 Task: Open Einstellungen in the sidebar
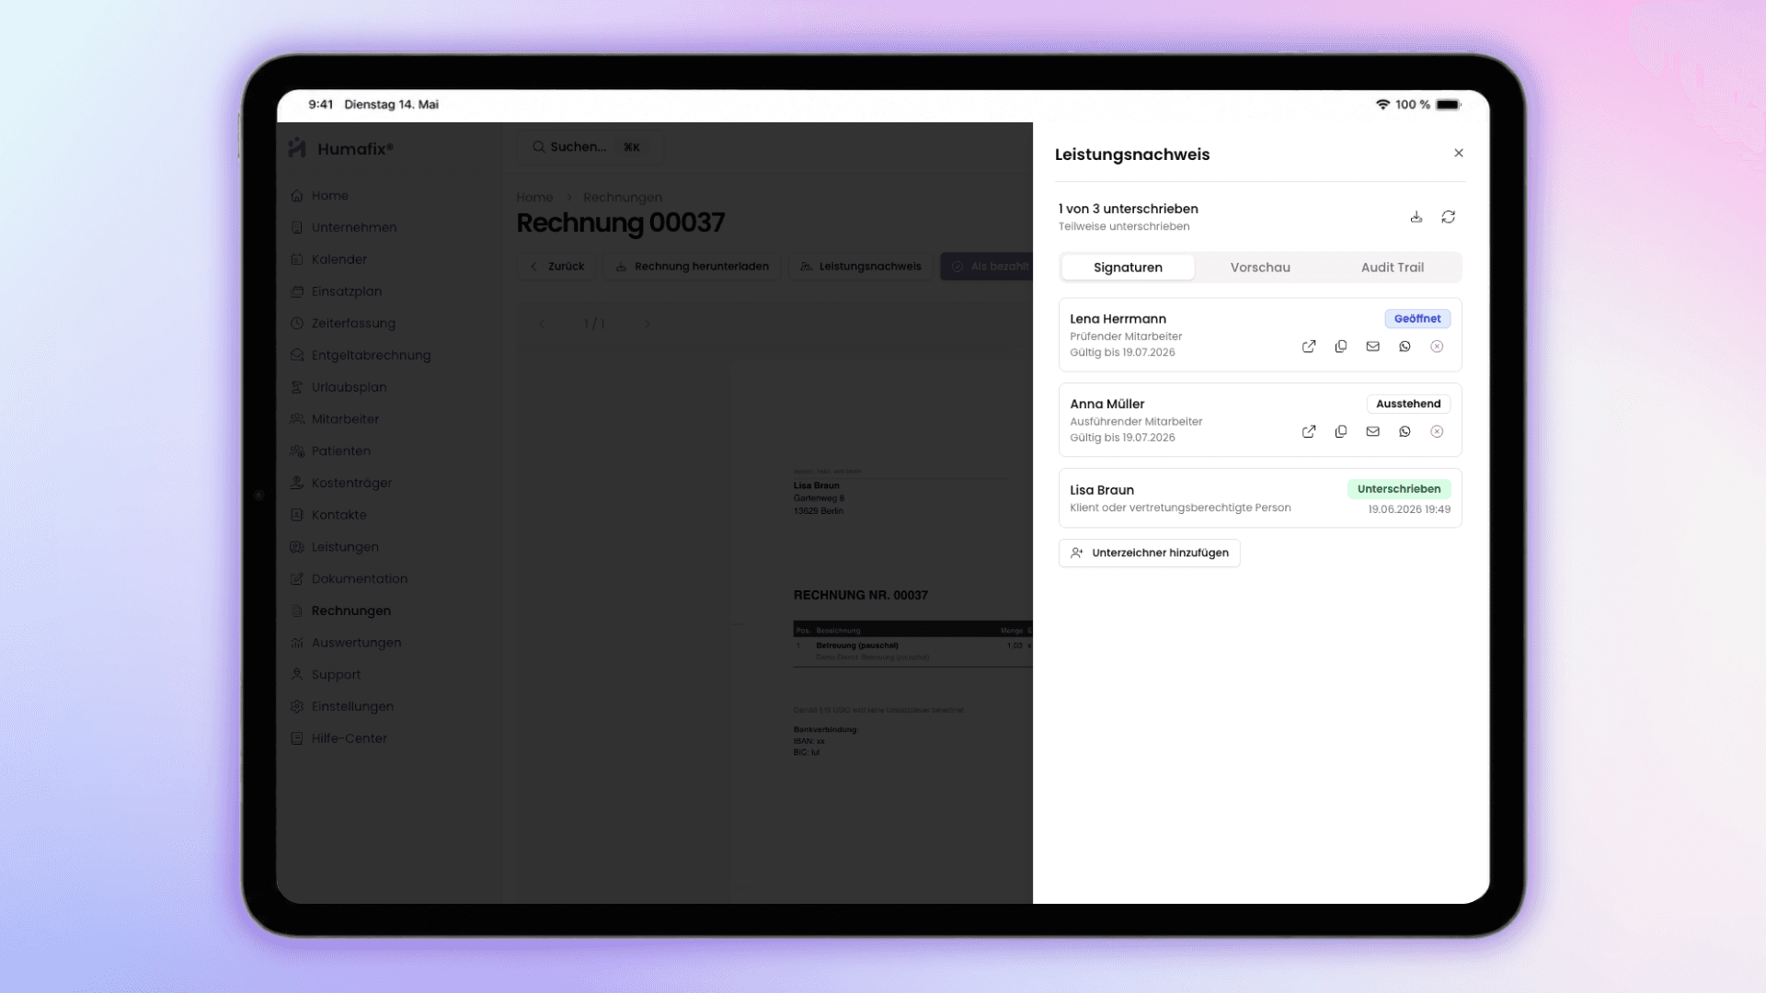(x=341, y=707)
